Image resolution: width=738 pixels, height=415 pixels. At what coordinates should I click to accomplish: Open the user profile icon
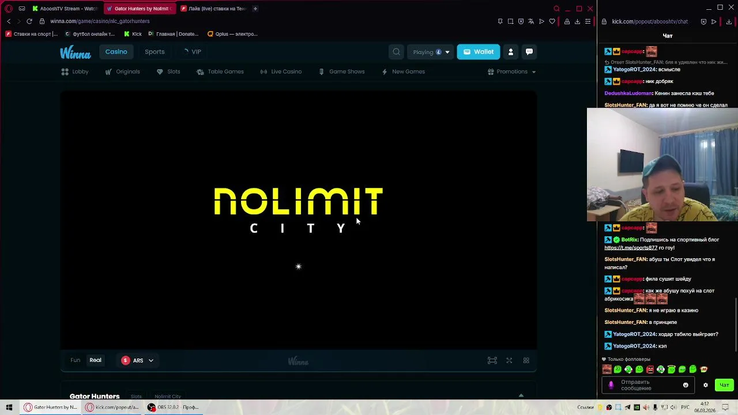point(510,52)
